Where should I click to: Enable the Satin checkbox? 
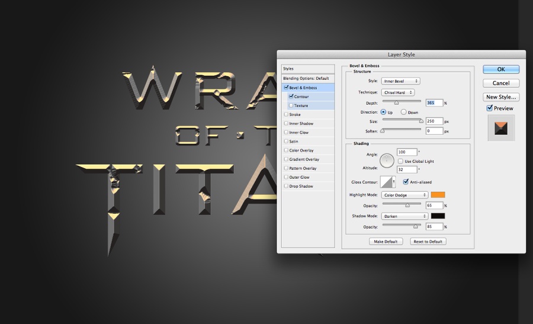click(x=286, y=141)
